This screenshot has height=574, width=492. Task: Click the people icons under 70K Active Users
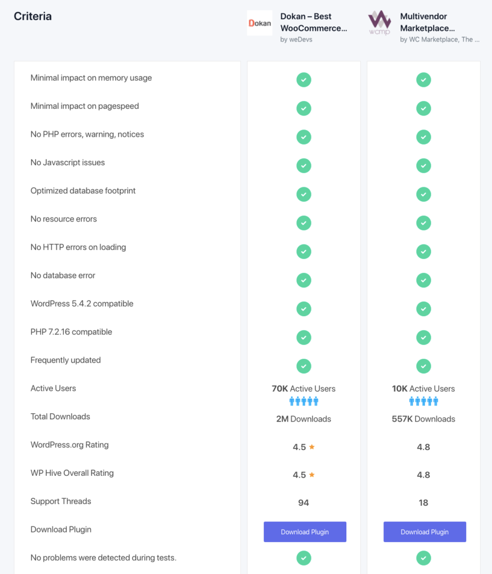click(x=304, y=401)
